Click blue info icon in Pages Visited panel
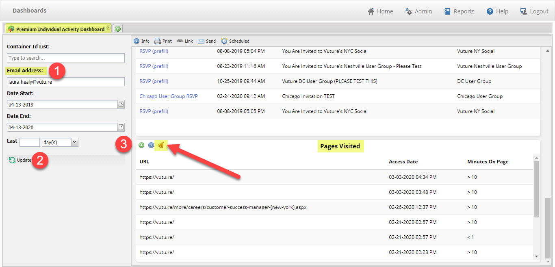Viewport: 555px width, 267px height. click(151, 145)
